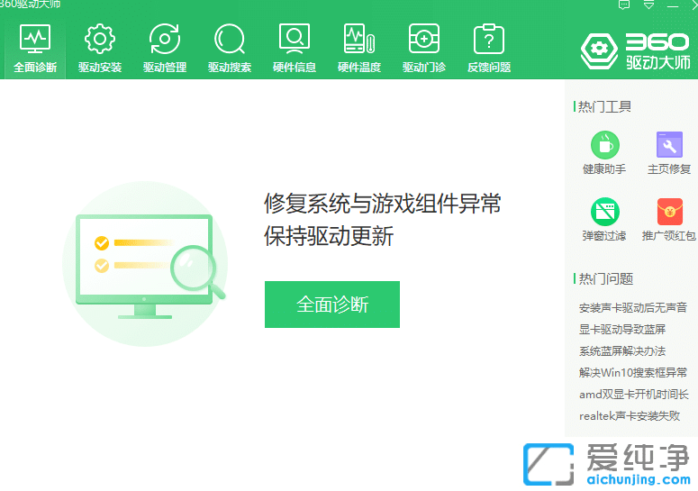Open 解决Win10搜索框异常 help link

pos(632,373)
